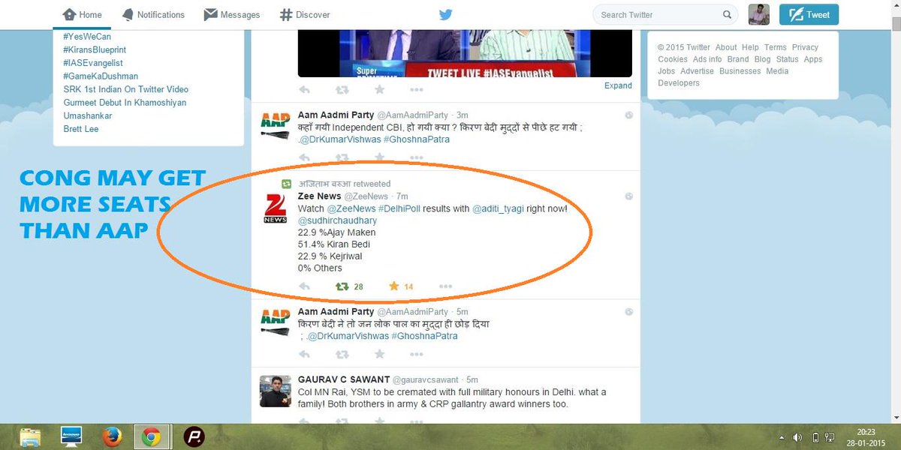The height and width of the screenshot is (450, 901).
Task: Retweet the Aam Aadmi Party 5m tweet
Action: tap(342, 354)
